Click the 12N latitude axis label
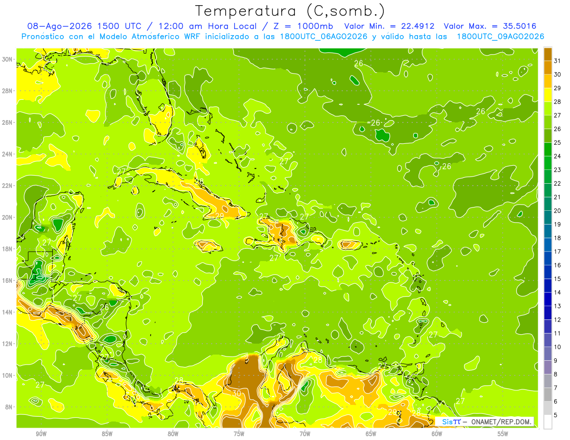570x440 pixels. (x=8, y=344)
